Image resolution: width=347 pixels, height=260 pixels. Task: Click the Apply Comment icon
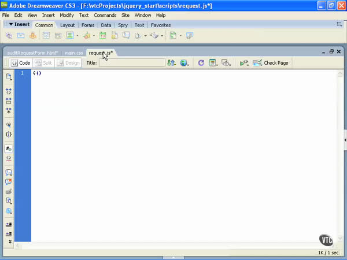(9, 172)
